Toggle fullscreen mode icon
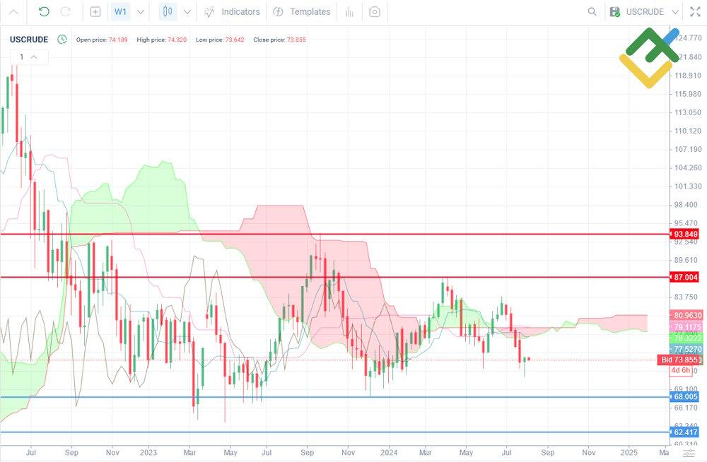Image resolution: width=707 pixels, height=462 pixels. pos(694,12)
